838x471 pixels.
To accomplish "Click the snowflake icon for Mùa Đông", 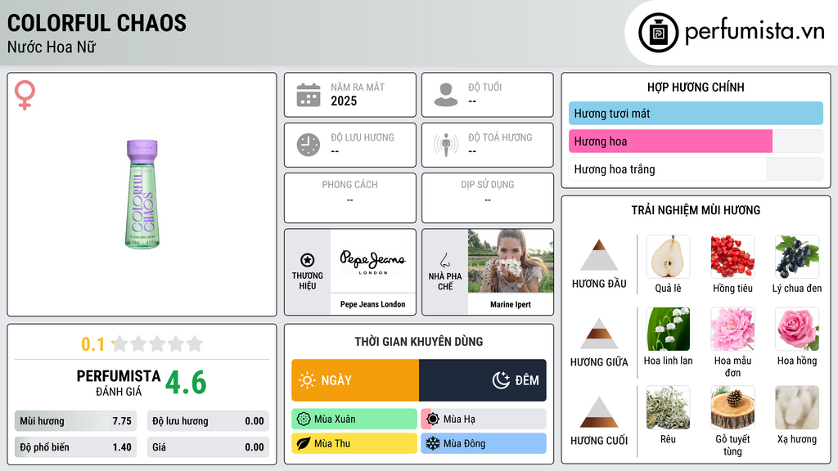I will click(x=433, y=443).
